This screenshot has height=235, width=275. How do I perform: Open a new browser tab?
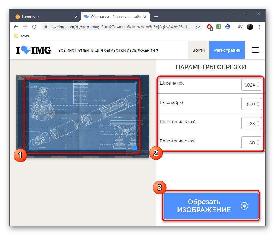(156, 17)
